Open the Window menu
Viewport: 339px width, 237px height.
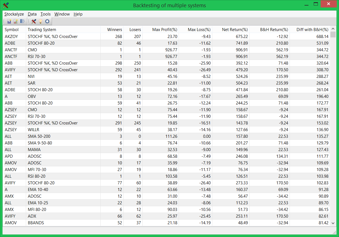[62, 14]
